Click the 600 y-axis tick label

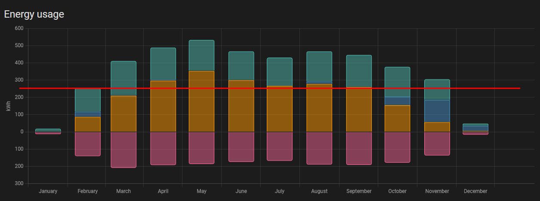point(19,28)
